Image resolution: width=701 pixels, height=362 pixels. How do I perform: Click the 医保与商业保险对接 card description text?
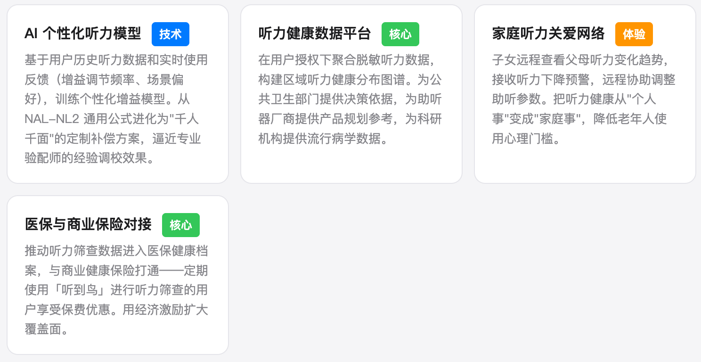pos(116,290)
